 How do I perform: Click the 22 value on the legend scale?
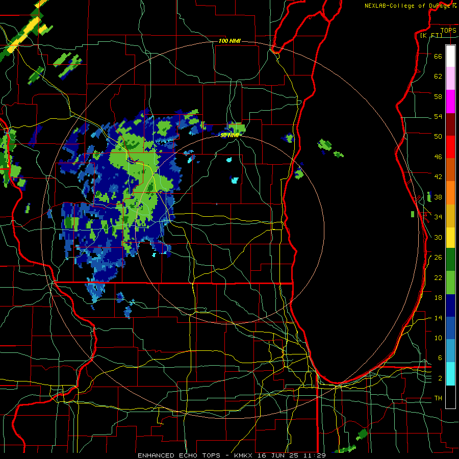(x=438, y=277)
